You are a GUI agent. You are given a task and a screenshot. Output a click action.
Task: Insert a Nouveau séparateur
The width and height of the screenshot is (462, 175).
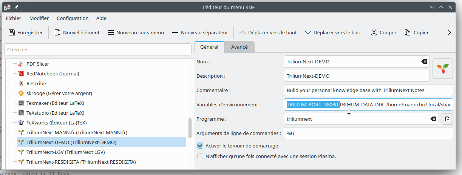click(x=200, y=32)
